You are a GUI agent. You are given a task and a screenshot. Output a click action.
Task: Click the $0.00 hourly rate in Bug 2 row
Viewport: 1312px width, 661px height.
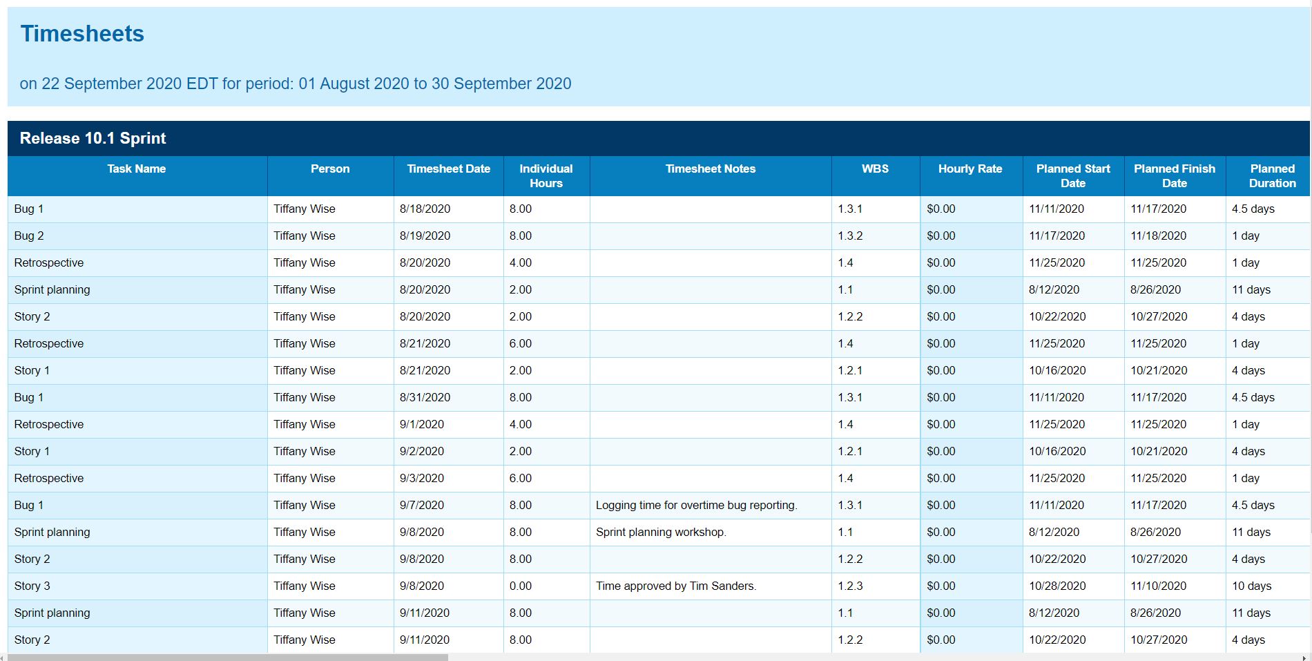[972, 236]
